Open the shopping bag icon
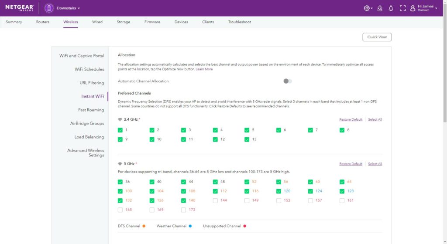The image size is (447, 244). coord(380,8)
